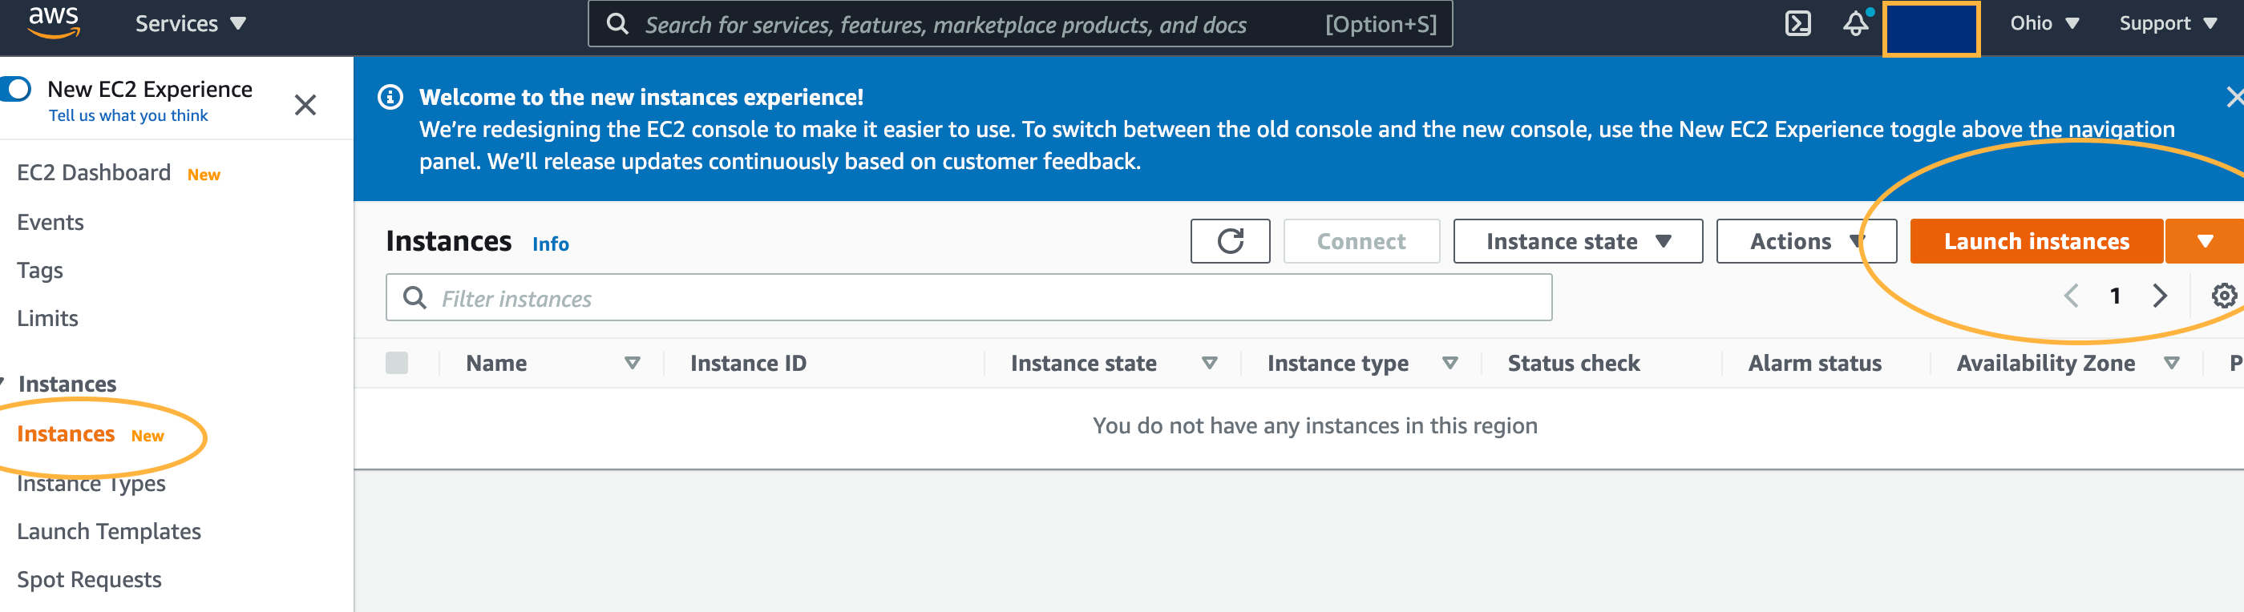Image resolution: width=2244 pixels, height=612 pixels.
Task: Open Launch Templates in sidebar
Action: point(109,531)
